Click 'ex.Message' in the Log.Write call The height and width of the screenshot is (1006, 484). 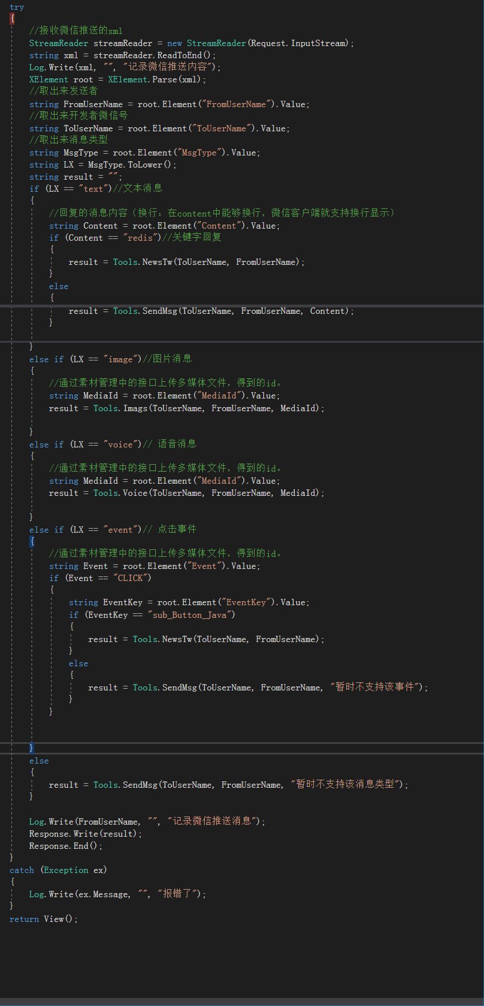tap(103, 894)
